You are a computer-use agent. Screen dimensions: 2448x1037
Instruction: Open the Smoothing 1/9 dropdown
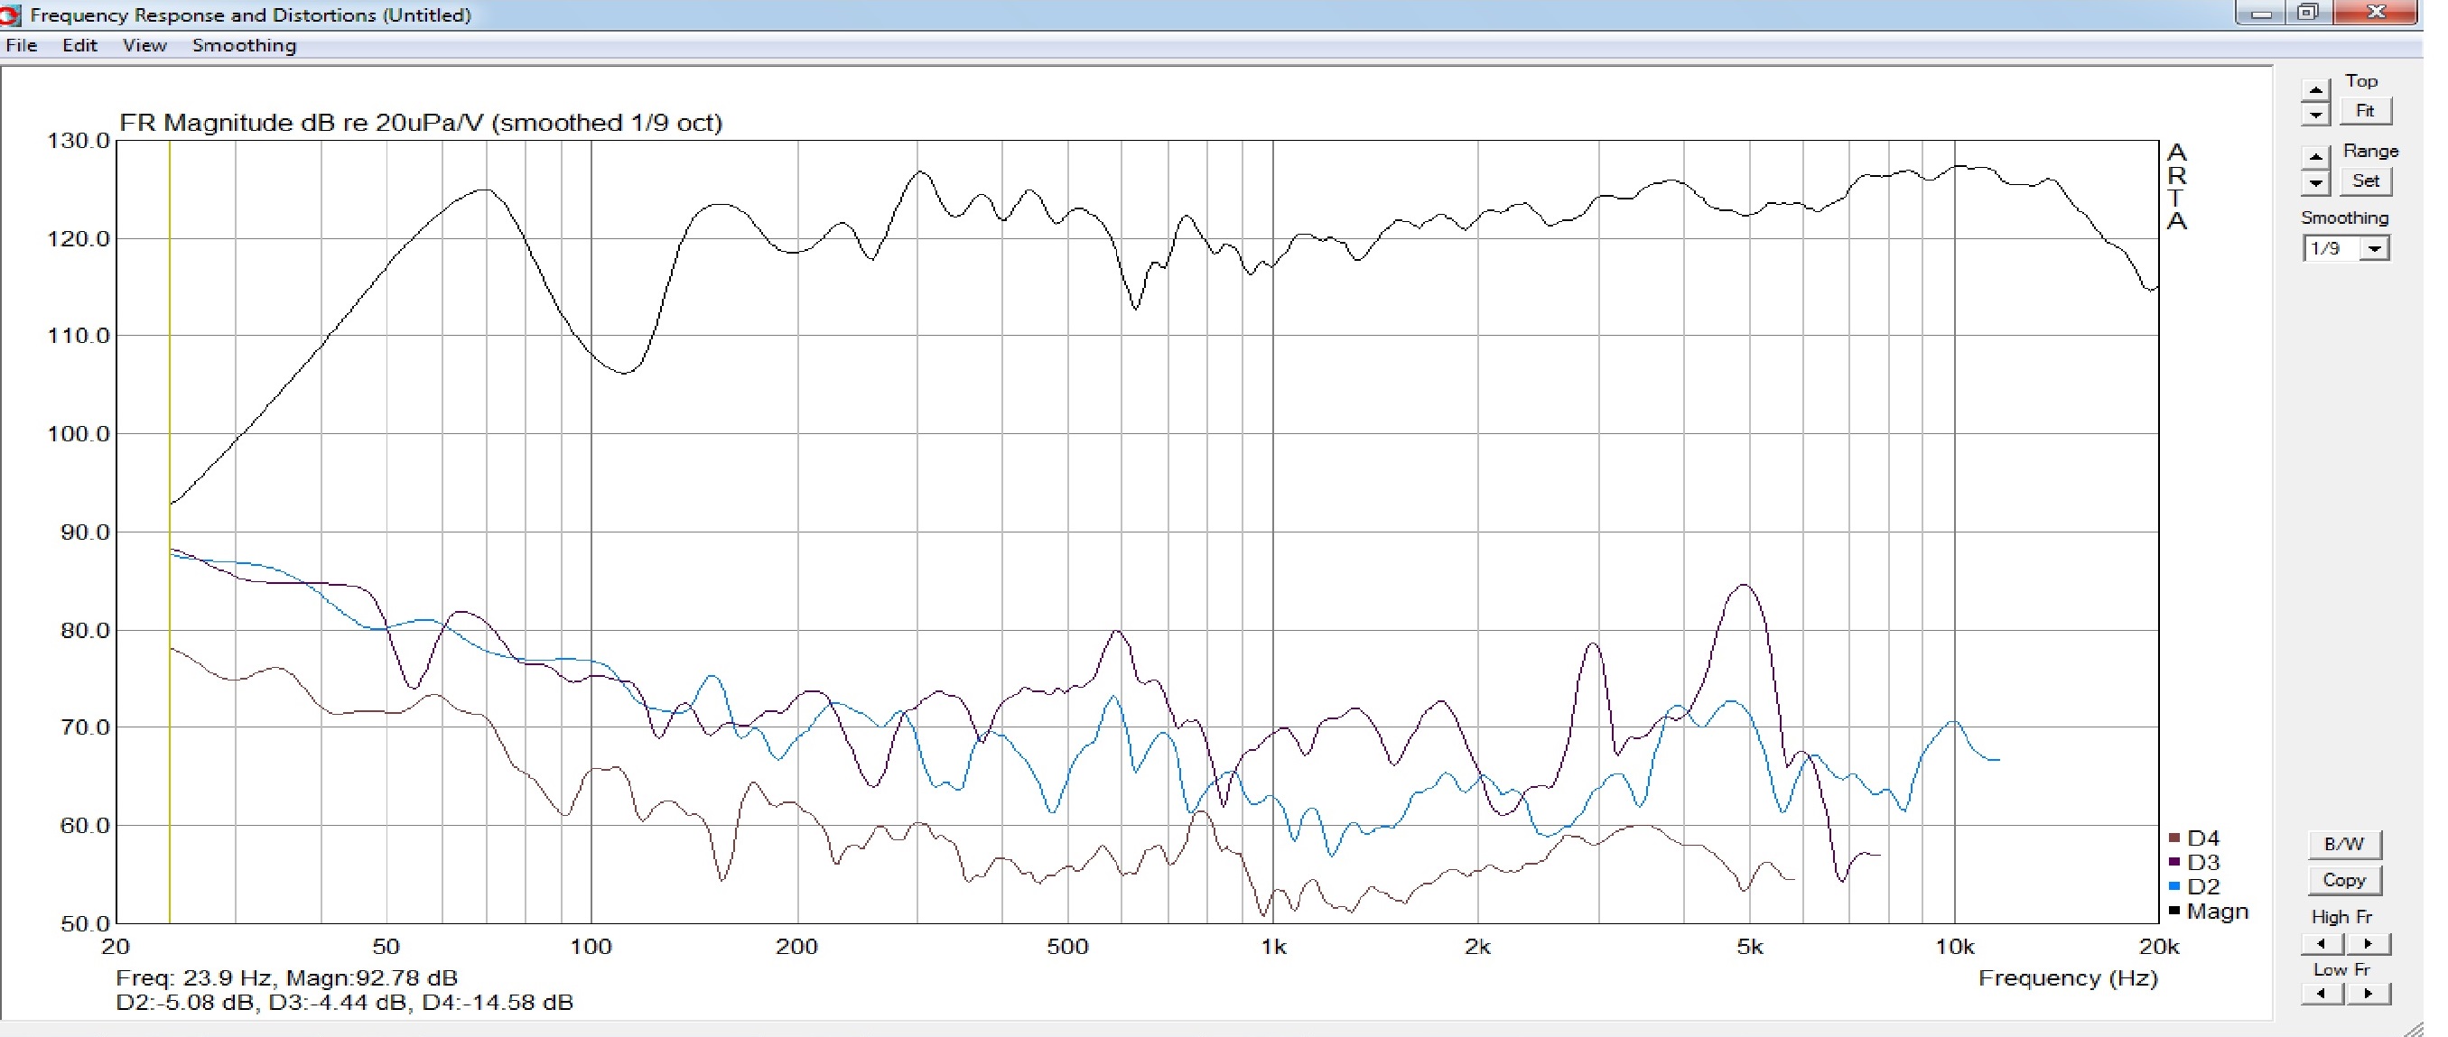(x=2374, y=249)
